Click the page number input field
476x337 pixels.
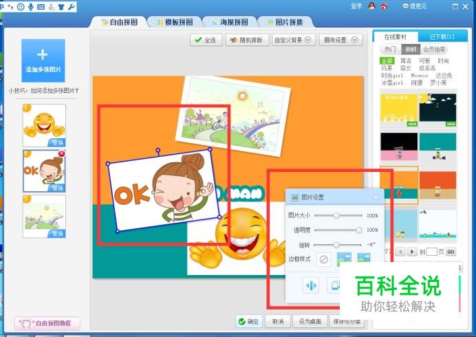(x=431, y=252)
